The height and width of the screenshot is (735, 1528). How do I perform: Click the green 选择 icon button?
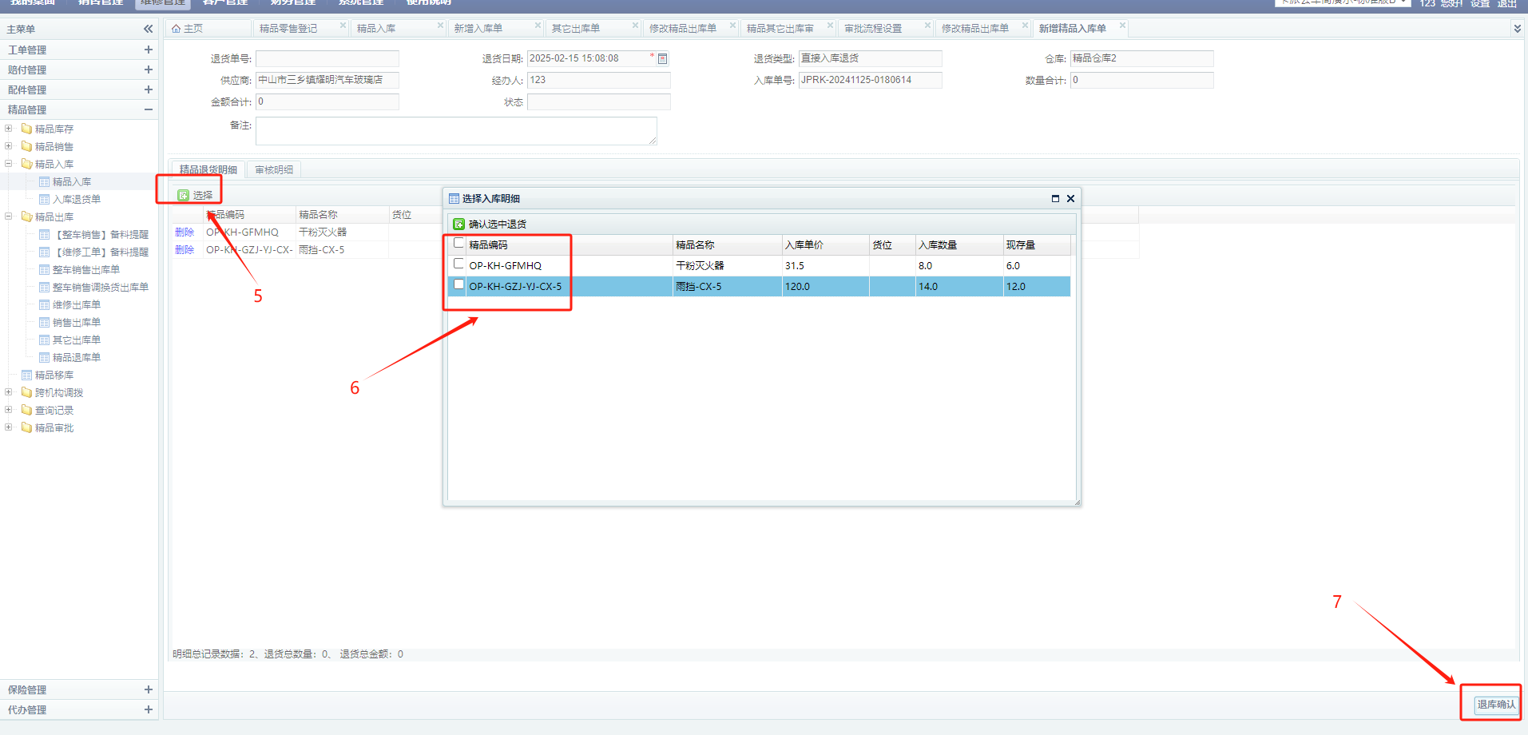pyautogui.click(x=184, y=195)
